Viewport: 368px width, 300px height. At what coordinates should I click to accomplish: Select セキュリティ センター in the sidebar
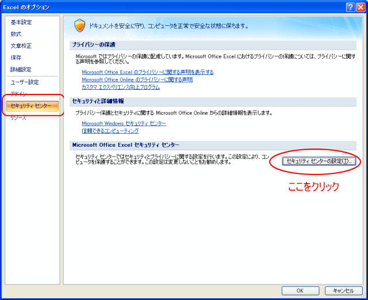[32, 106]
